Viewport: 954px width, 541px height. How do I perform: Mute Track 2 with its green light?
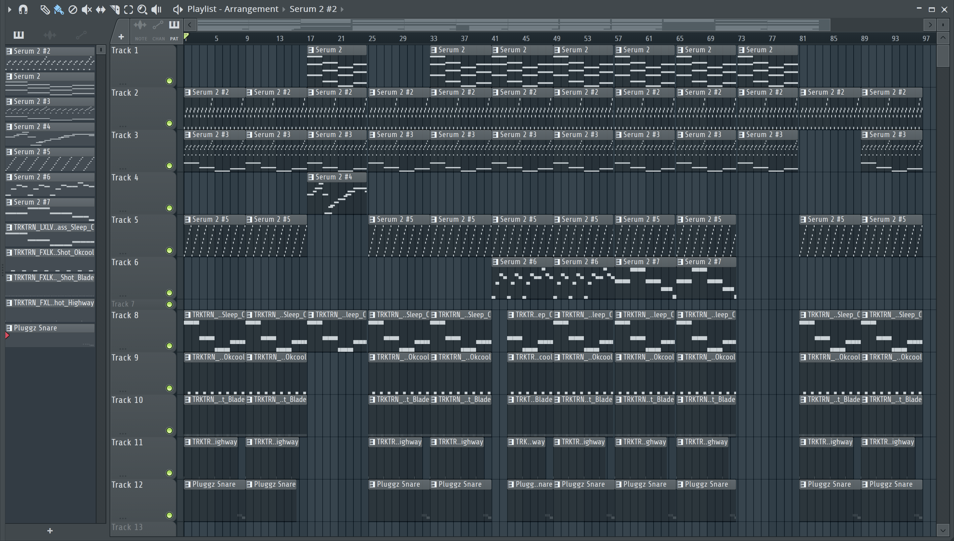click(170, 123)
